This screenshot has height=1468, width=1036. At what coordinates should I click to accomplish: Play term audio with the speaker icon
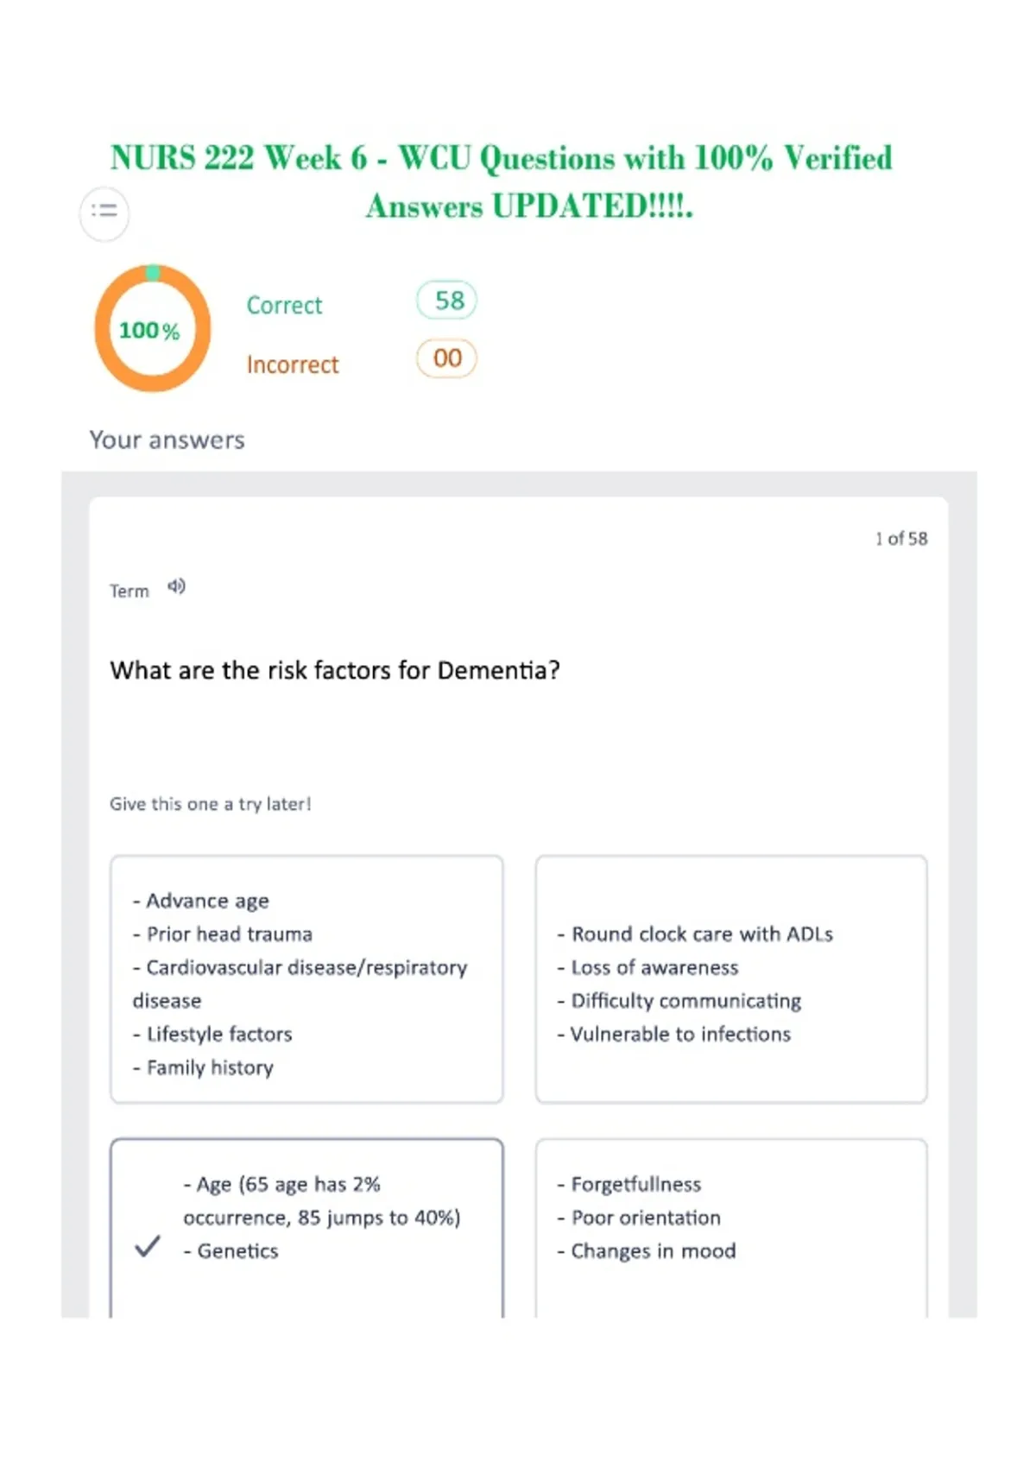click(176, 587)
